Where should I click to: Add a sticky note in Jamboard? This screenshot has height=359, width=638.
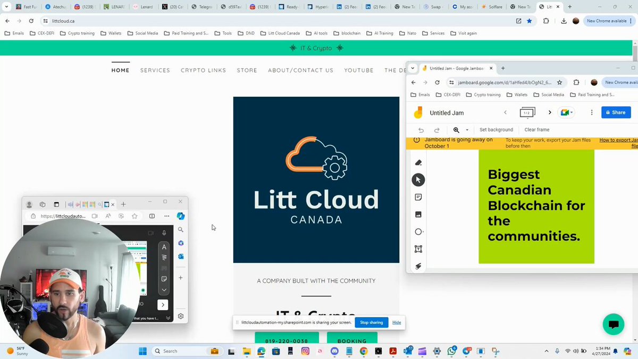click(x=418, y=197)
